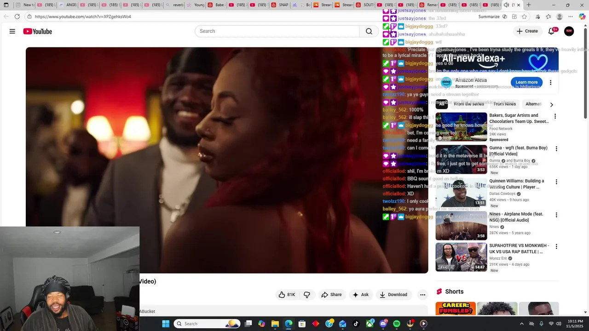The height and width of the screenshot is (331, 589).
Task: Open Microsoft Store from taskbar
Action: tap(302, 324)
